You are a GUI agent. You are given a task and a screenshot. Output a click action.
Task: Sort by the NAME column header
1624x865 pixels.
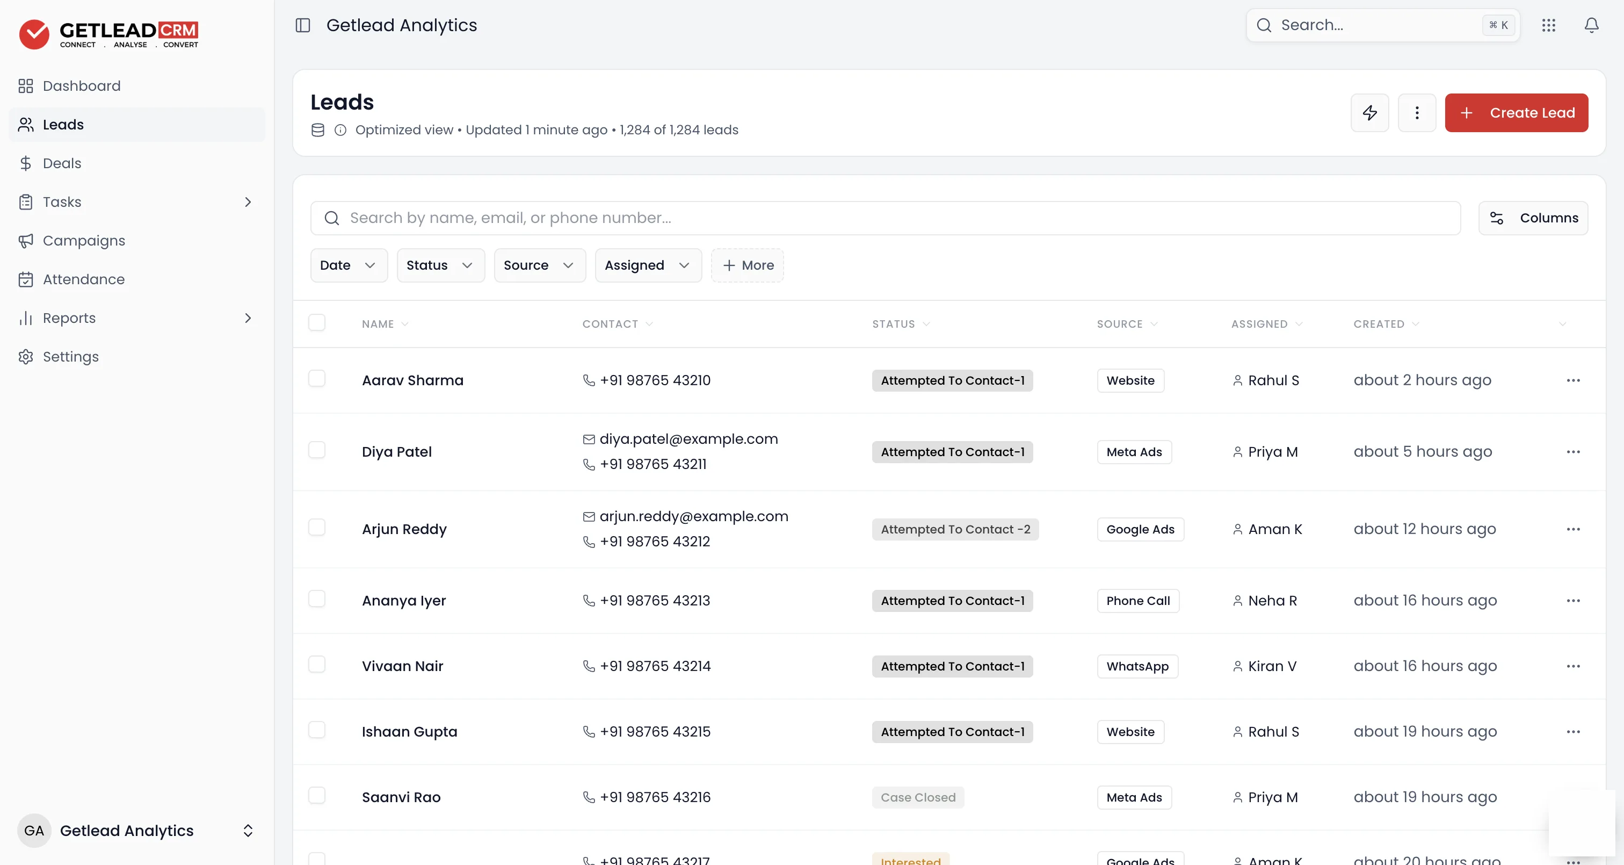pos(385,323)
